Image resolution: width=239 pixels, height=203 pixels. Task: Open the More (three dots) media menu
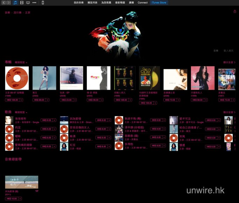pyautogui.click(x=34, y=2)
